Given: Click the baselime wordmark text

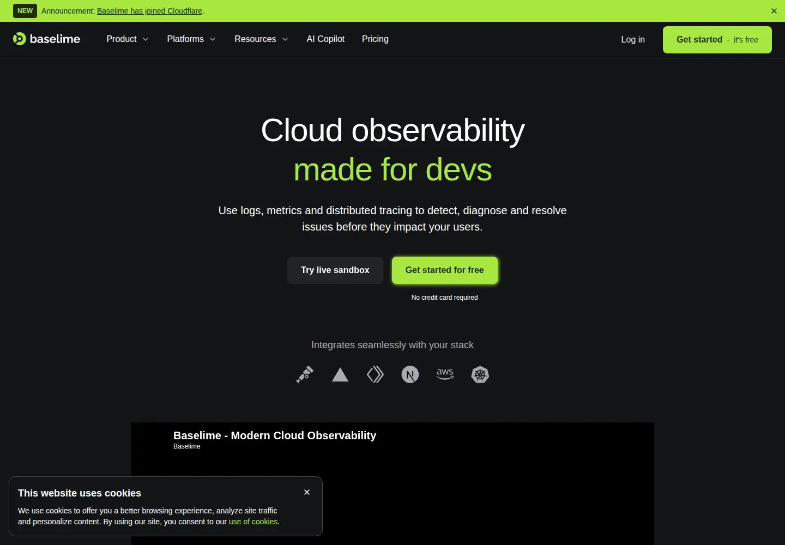Looking at the screenshot, I should pyautogui.click(x=55, y=39).
